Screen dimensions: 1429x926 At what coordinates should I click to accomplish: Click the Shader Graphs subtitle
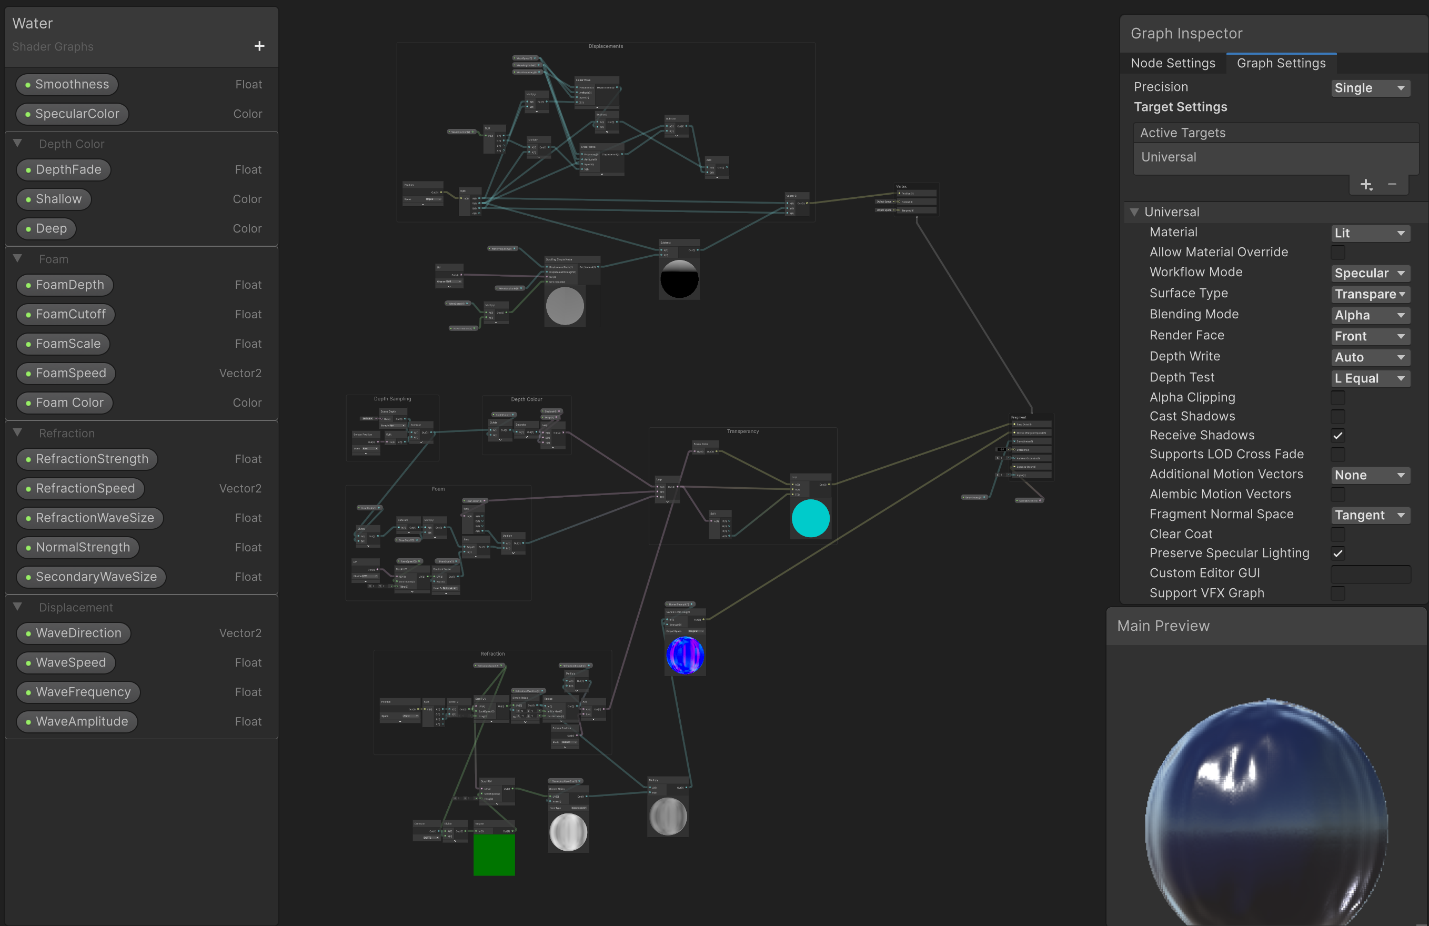tap(53, 47)
